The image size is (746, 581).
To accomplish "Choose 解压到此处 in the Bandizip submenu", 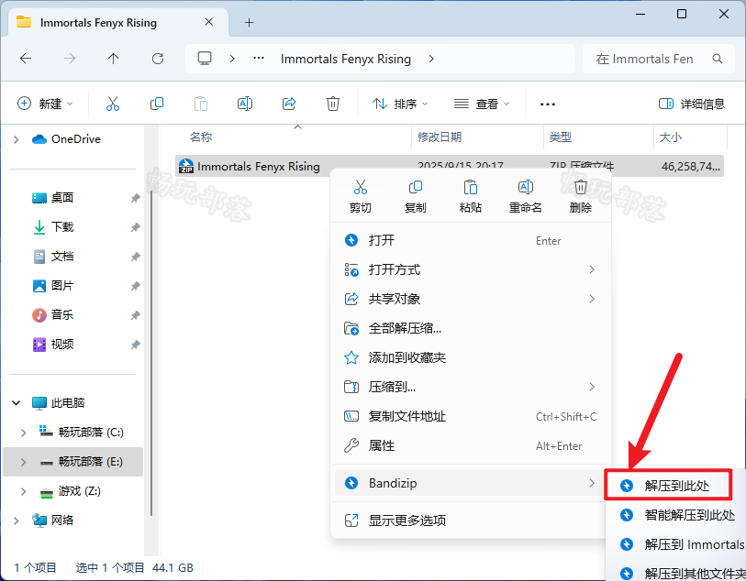I will click(x=668, y=485).
